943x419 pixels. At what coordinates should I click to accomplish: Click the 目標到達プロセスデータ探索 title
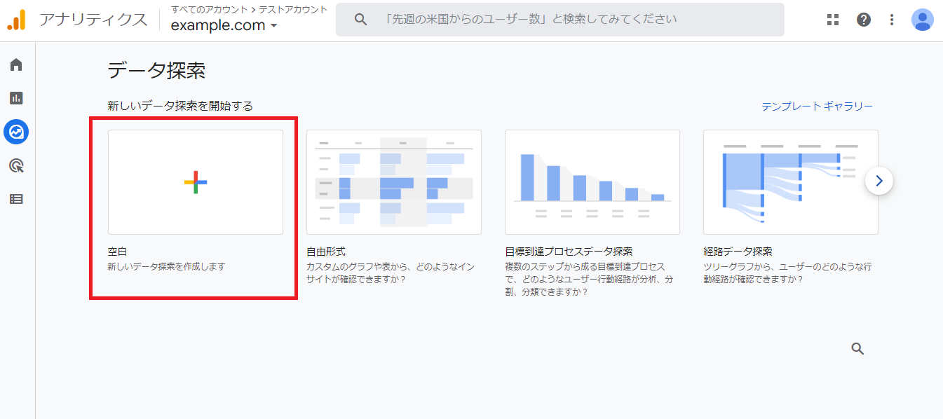(569, 251)
